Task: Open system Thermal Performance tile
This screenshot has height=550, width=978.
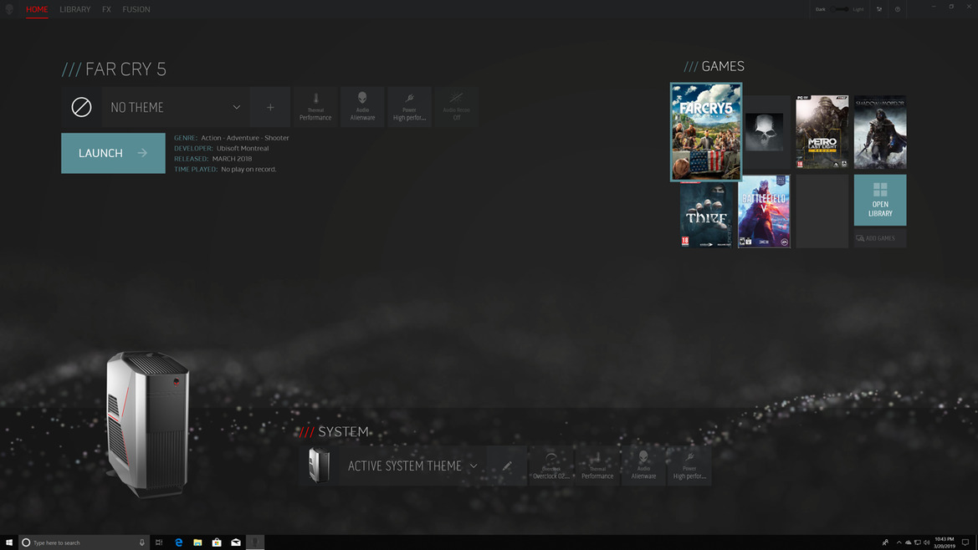Action: (x=597, y=466)
